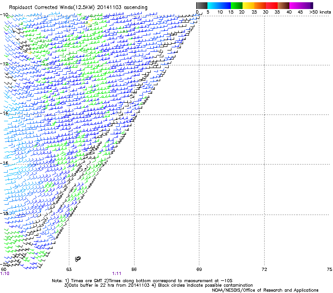Click the orange 25-30 knots legend segment
333x293 pixels.
click(x=260, y=5)
